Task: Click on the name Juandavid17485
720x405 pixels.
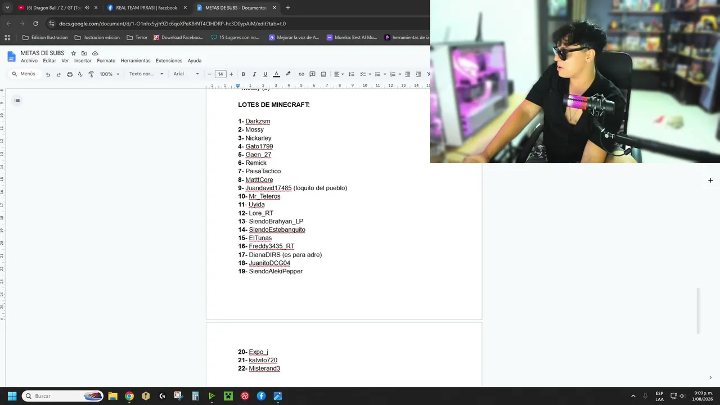Action: (x=268, y=188)
